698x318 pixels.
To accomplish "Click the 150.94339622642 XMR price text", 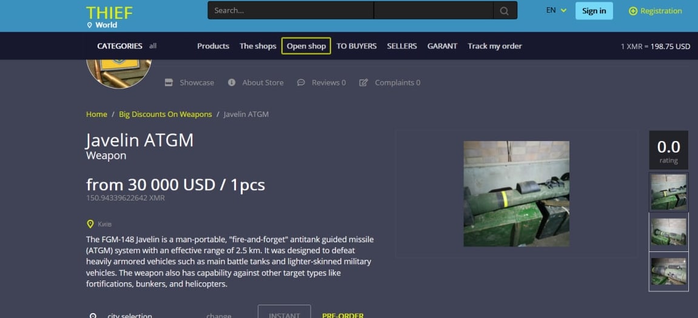I will click(126, 198).
